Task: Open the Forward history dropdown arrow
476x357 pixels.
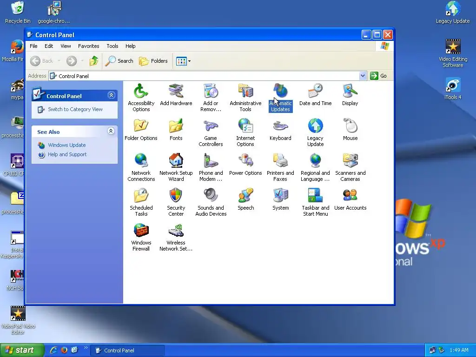Action: click(82, 61)
